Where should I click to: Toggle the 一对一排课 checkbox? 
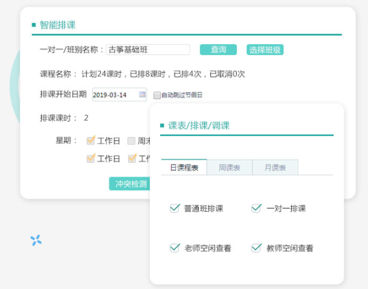256,209
